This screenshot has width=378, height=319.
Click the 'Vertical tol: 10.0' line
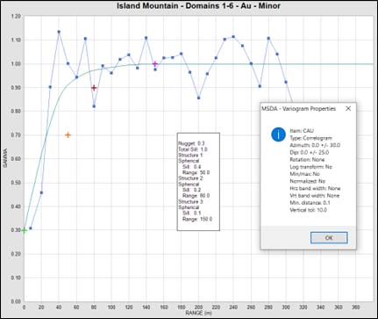pos(309,210)
